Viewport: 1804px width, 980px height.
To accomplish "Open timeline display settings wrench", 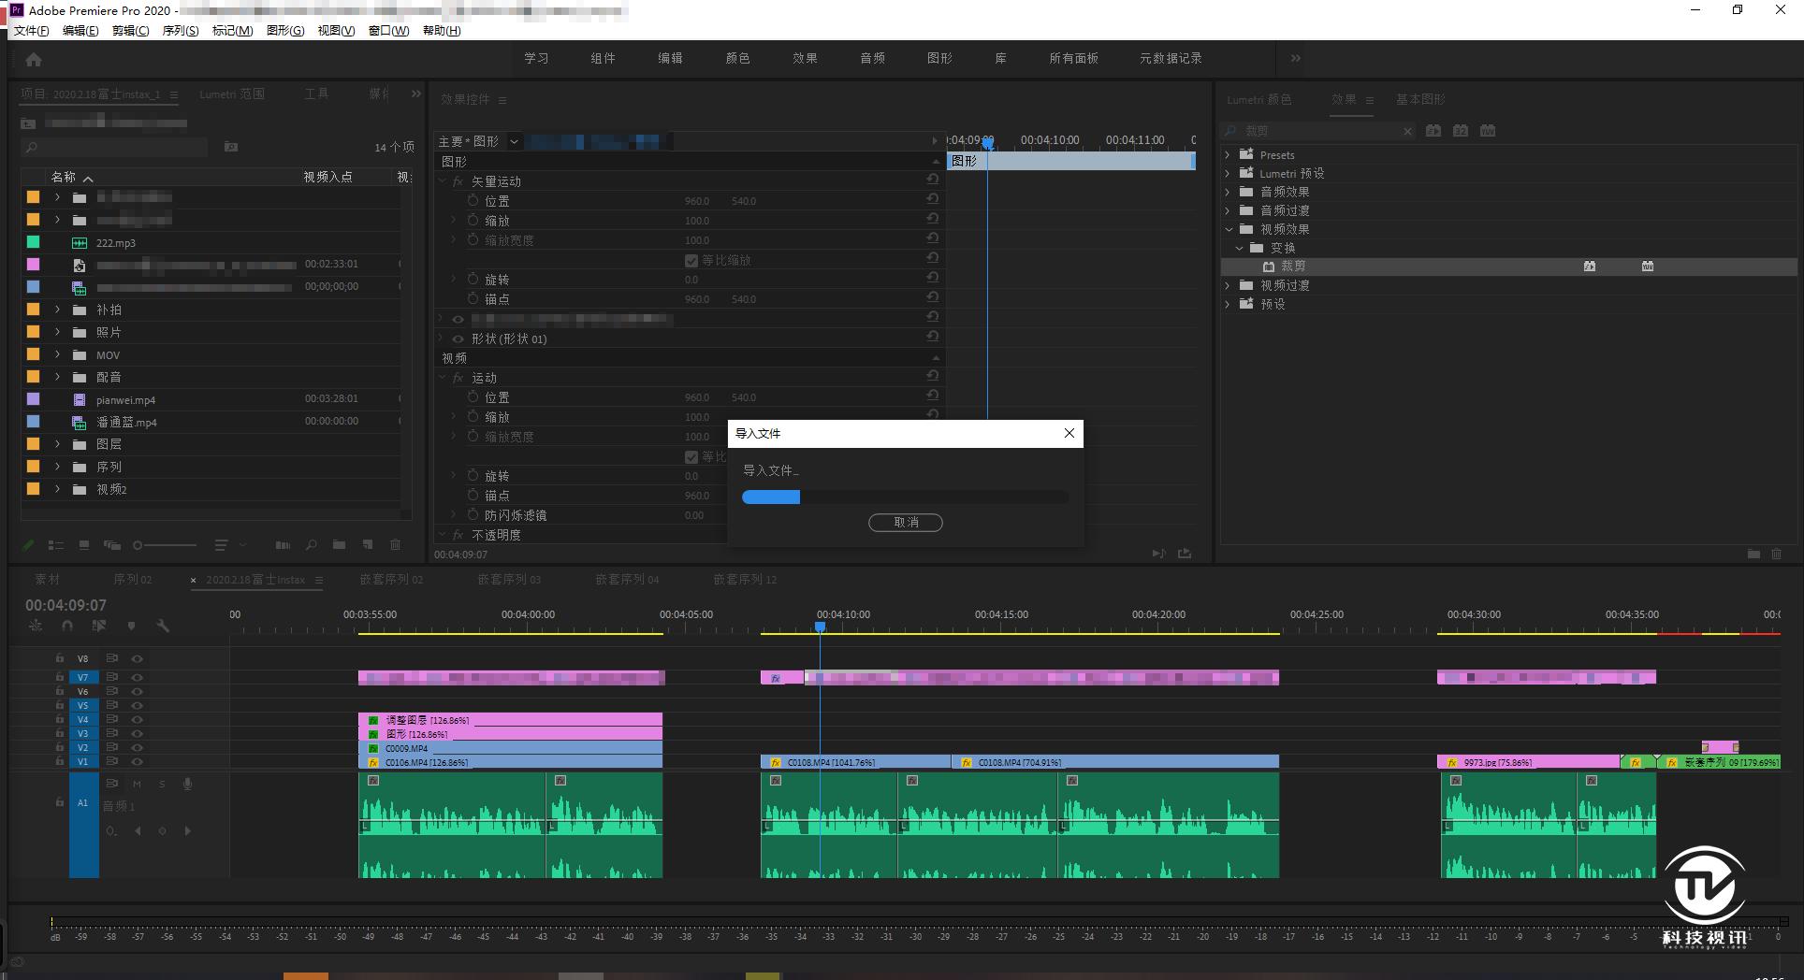I will click(x=163, y=626).
